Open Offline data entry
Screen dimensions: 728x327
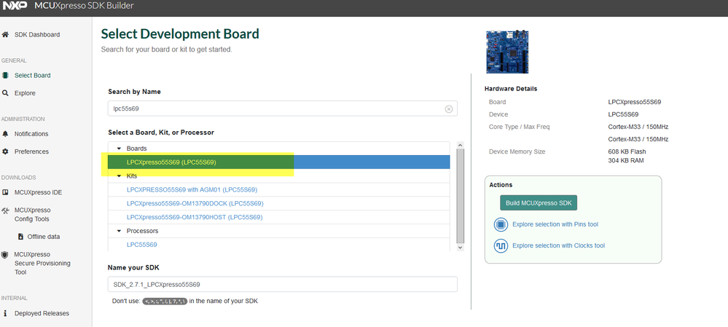tap(44, 237)
